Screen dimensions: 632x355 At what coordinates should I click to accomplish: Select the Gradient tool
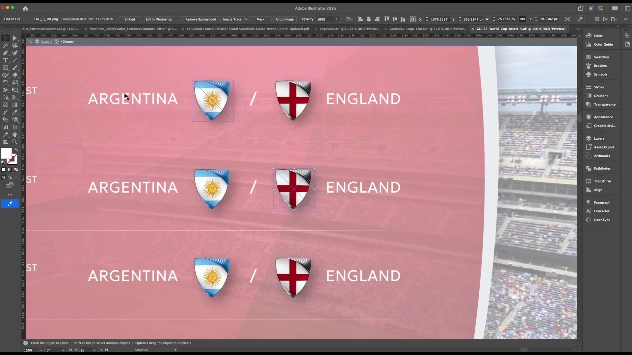click(15, 105)
